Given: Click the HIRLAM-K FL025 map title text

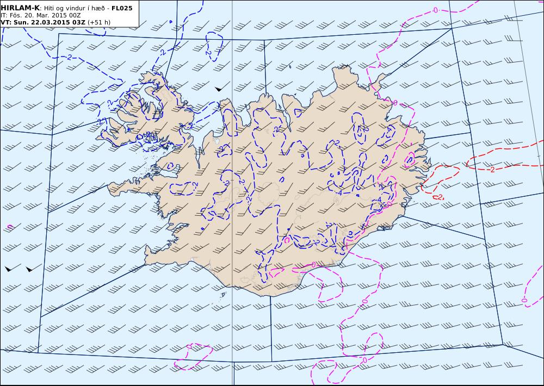Looking at the screenshot, I should pyautogui.click(x=66, y=8).
